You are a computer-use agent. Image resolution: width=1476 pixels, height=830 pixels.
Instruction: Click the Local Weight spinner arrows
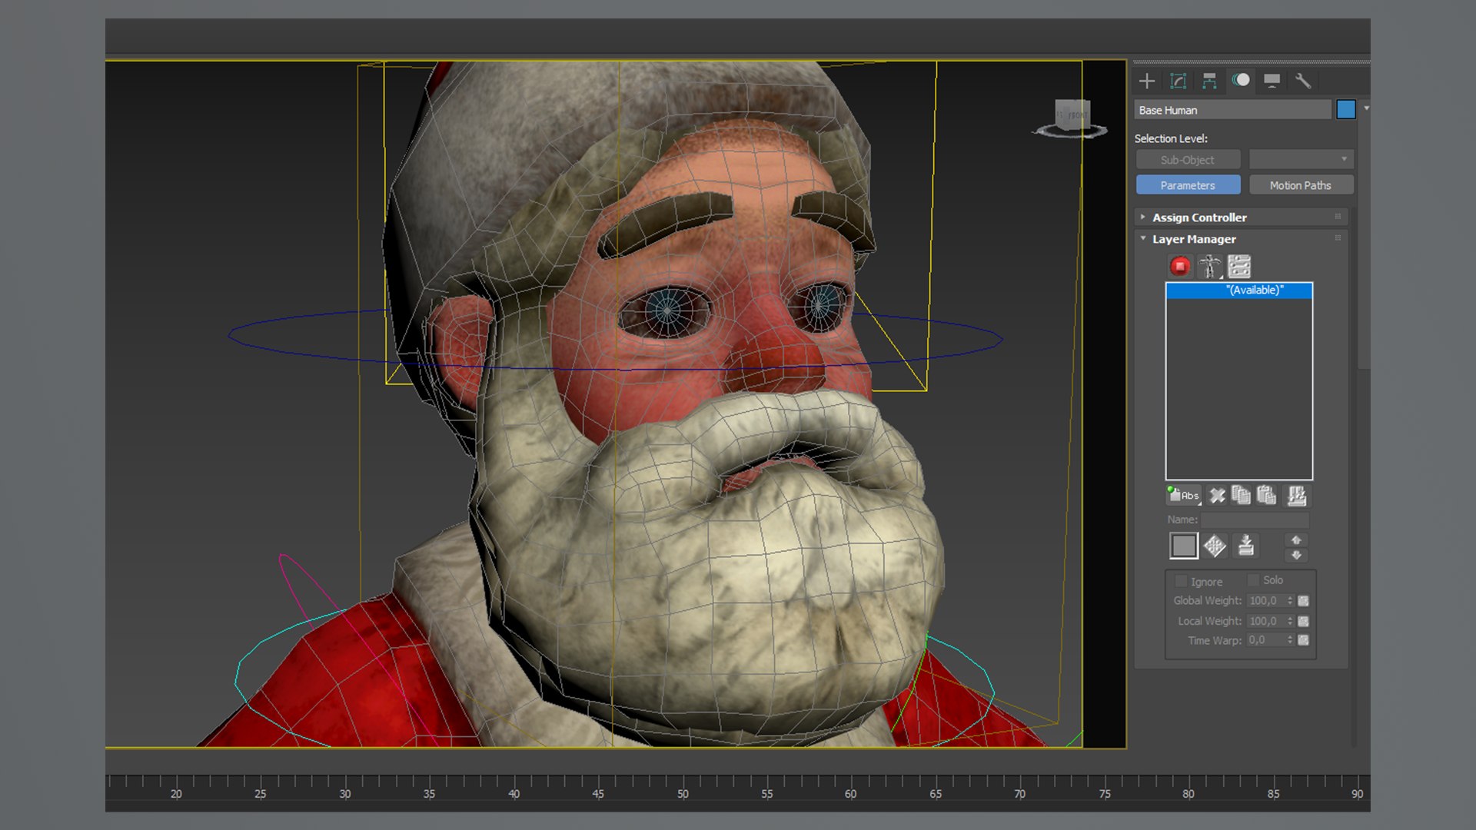(x=1291, y=621)
